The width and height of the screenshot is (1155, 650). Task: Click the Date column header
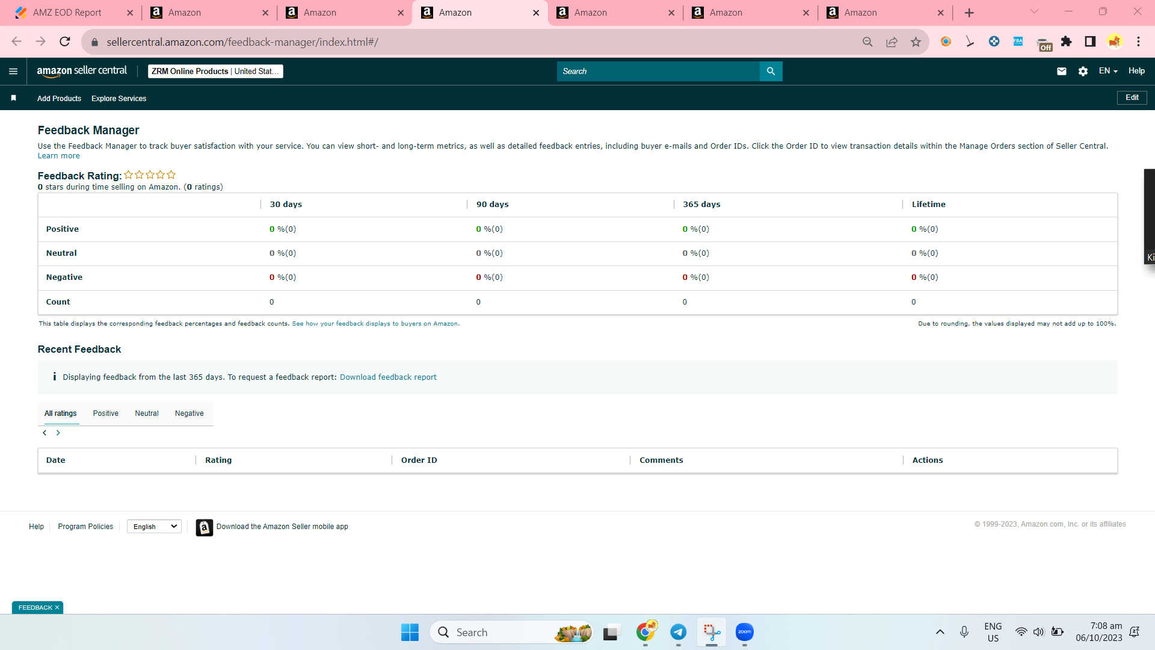(x=56, y=460)
